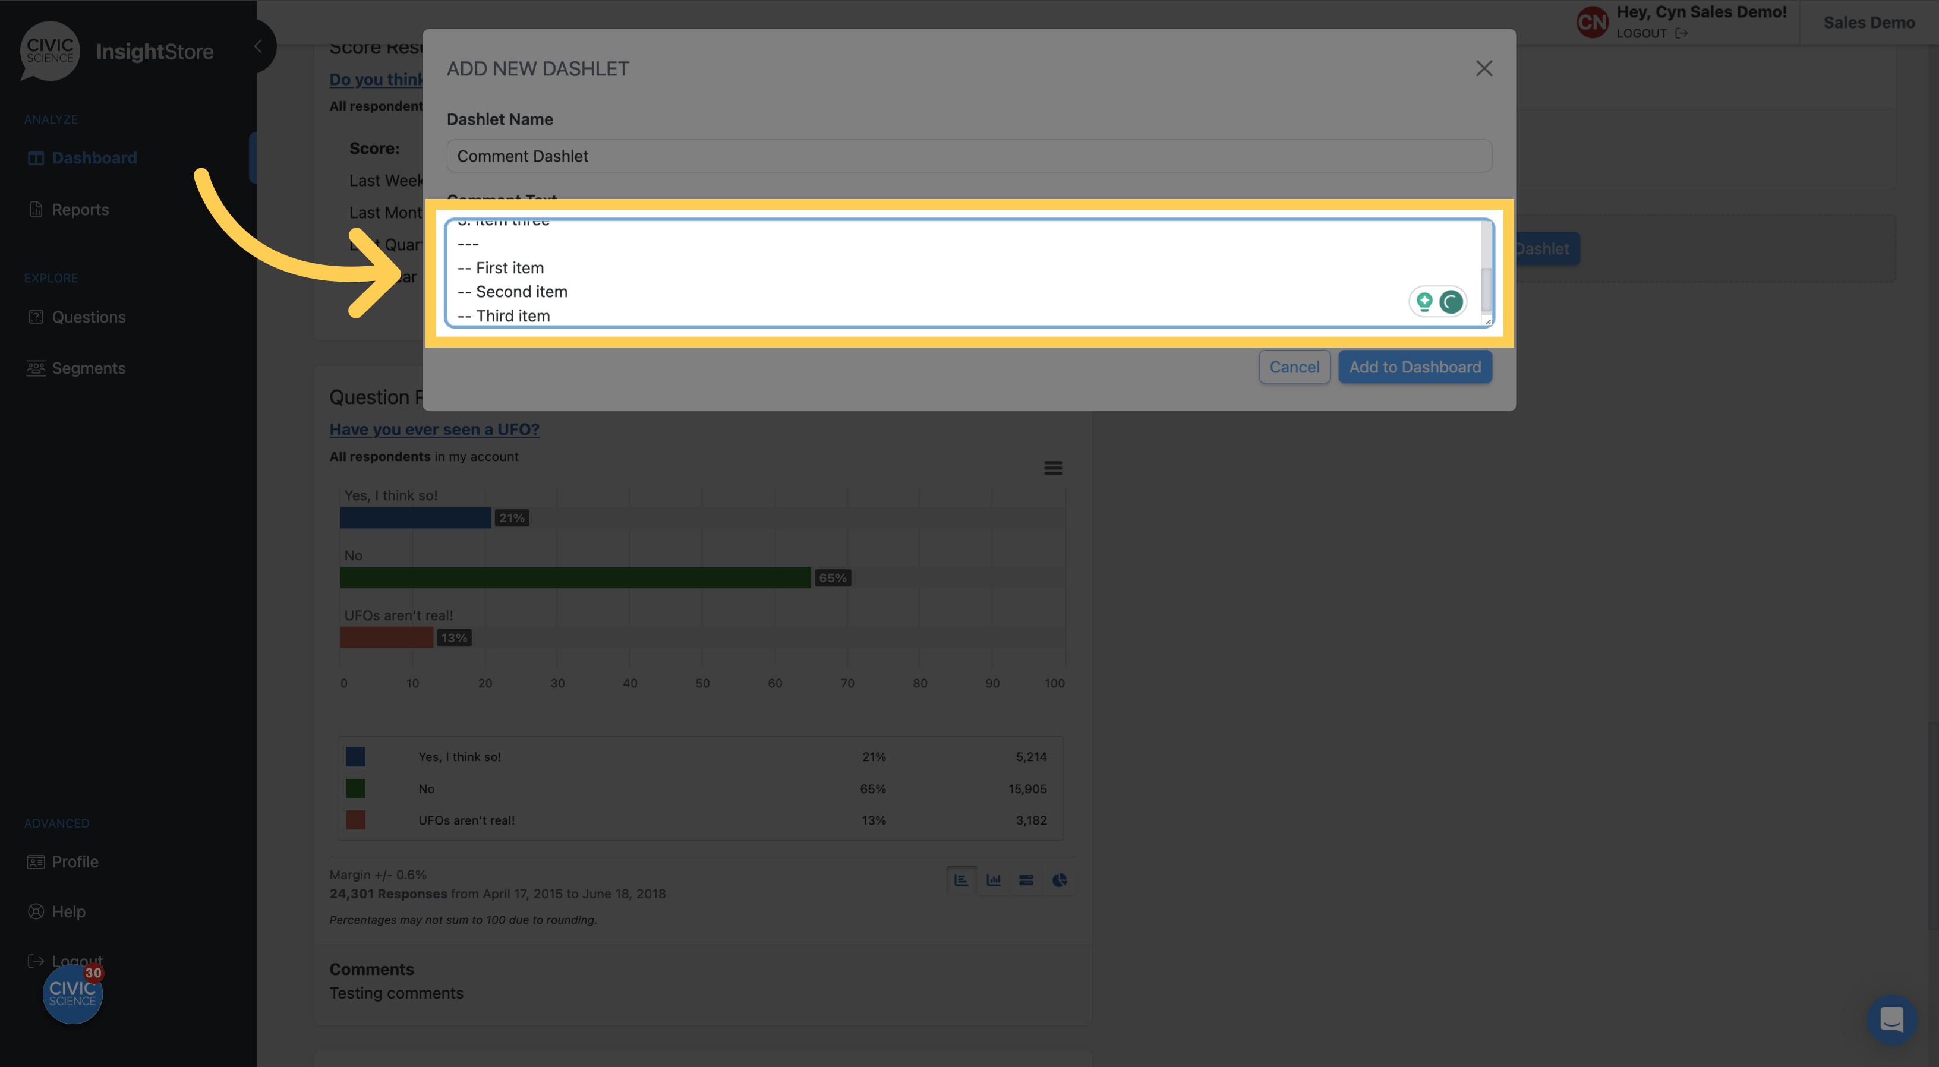
Task: Click the Dashlet Name input field
Action: (968, 155)
